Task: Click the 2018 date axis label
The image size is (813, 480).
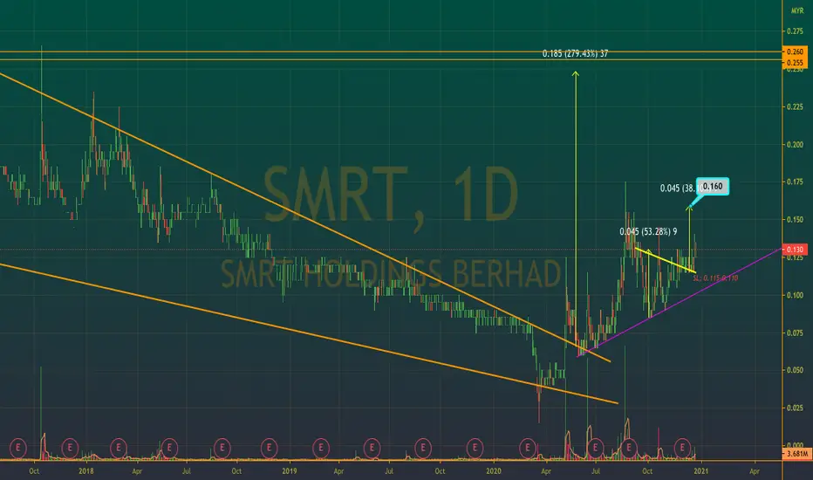Action: [x=86, y=471]
